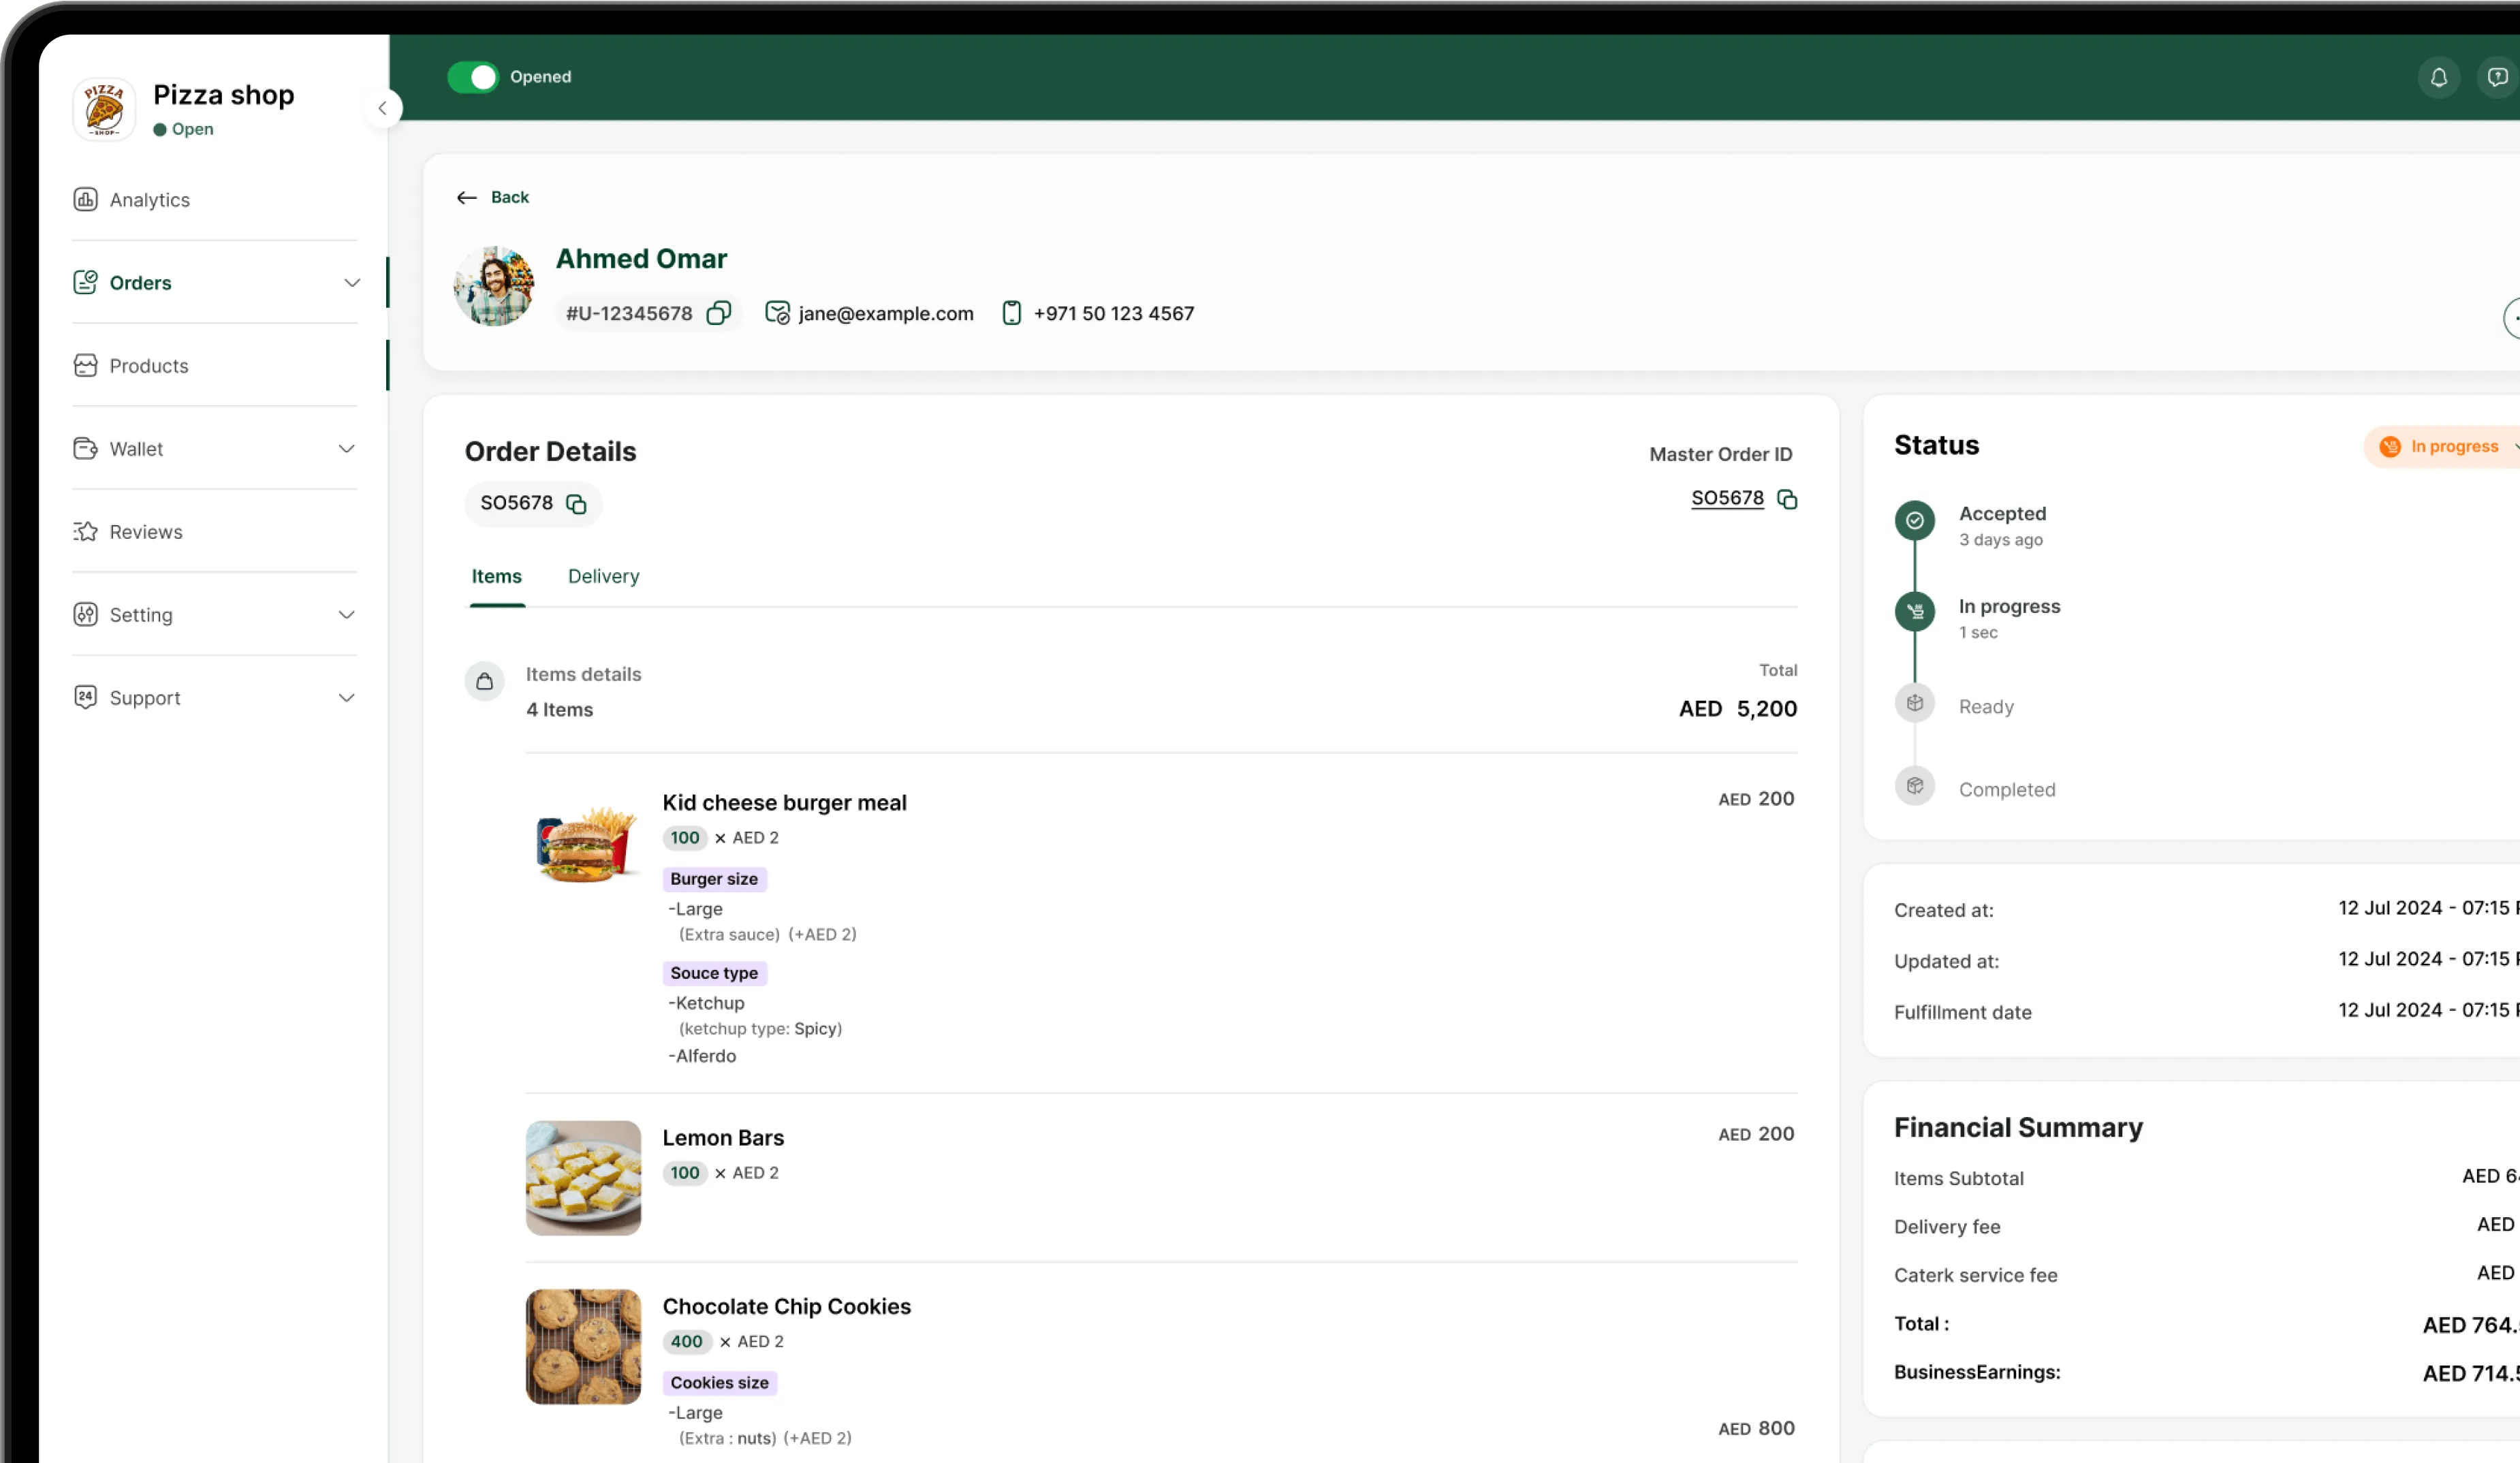Click the Products sidebar icon
2520x1463 pixels.
coord(86,365)
